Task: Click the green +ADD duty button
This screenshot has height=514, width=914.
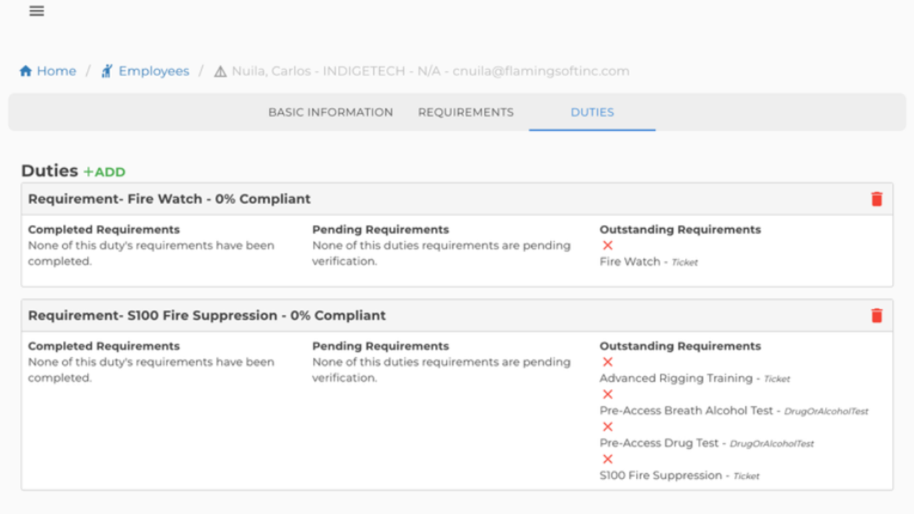Action: pyautogui.click(x=104, y=172)
